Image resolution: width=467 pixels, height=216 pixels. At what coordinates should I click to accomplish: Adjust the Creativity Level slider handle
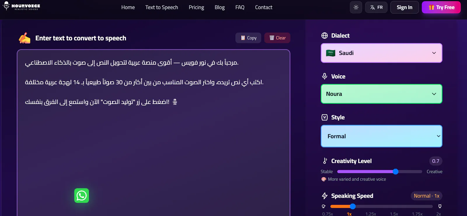tap(395, 172)
